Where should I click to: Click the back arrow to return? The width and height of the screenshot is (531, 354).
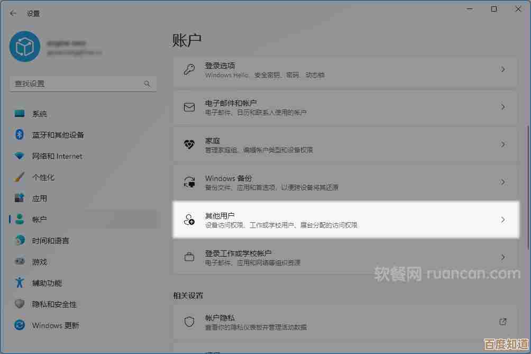pyautogui.click(x=13, y=13)
